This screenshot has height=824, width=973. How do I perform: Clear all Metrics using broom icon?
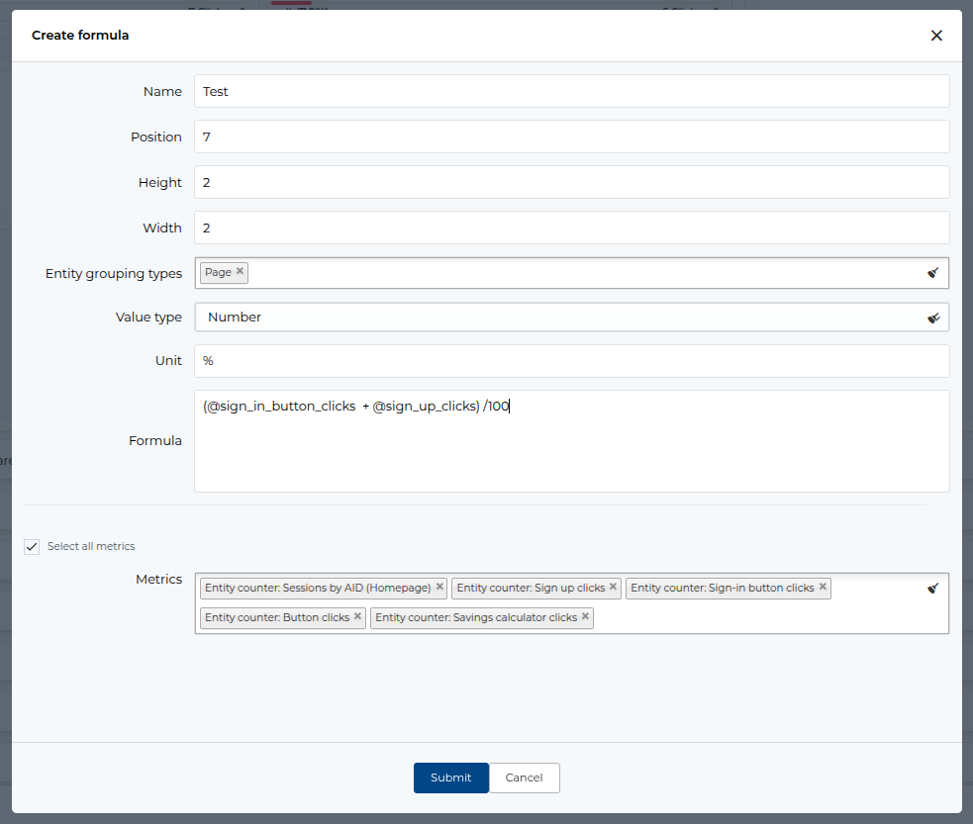pyautogui.click(x=932, y=589)
